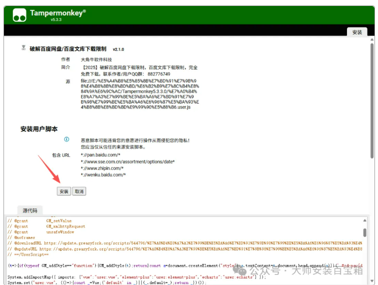Click the red arrow annotation

pyautogui.click(x=50, y=169)
